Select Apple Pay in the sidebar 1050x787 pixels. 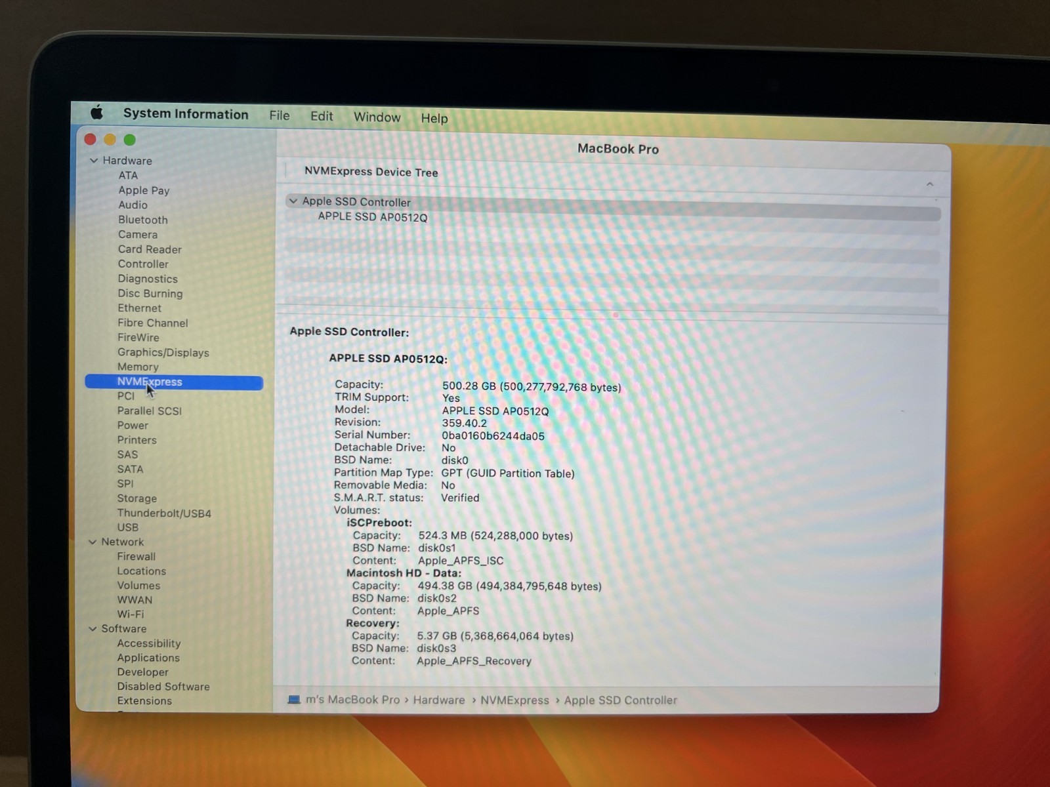click(144, 190)
